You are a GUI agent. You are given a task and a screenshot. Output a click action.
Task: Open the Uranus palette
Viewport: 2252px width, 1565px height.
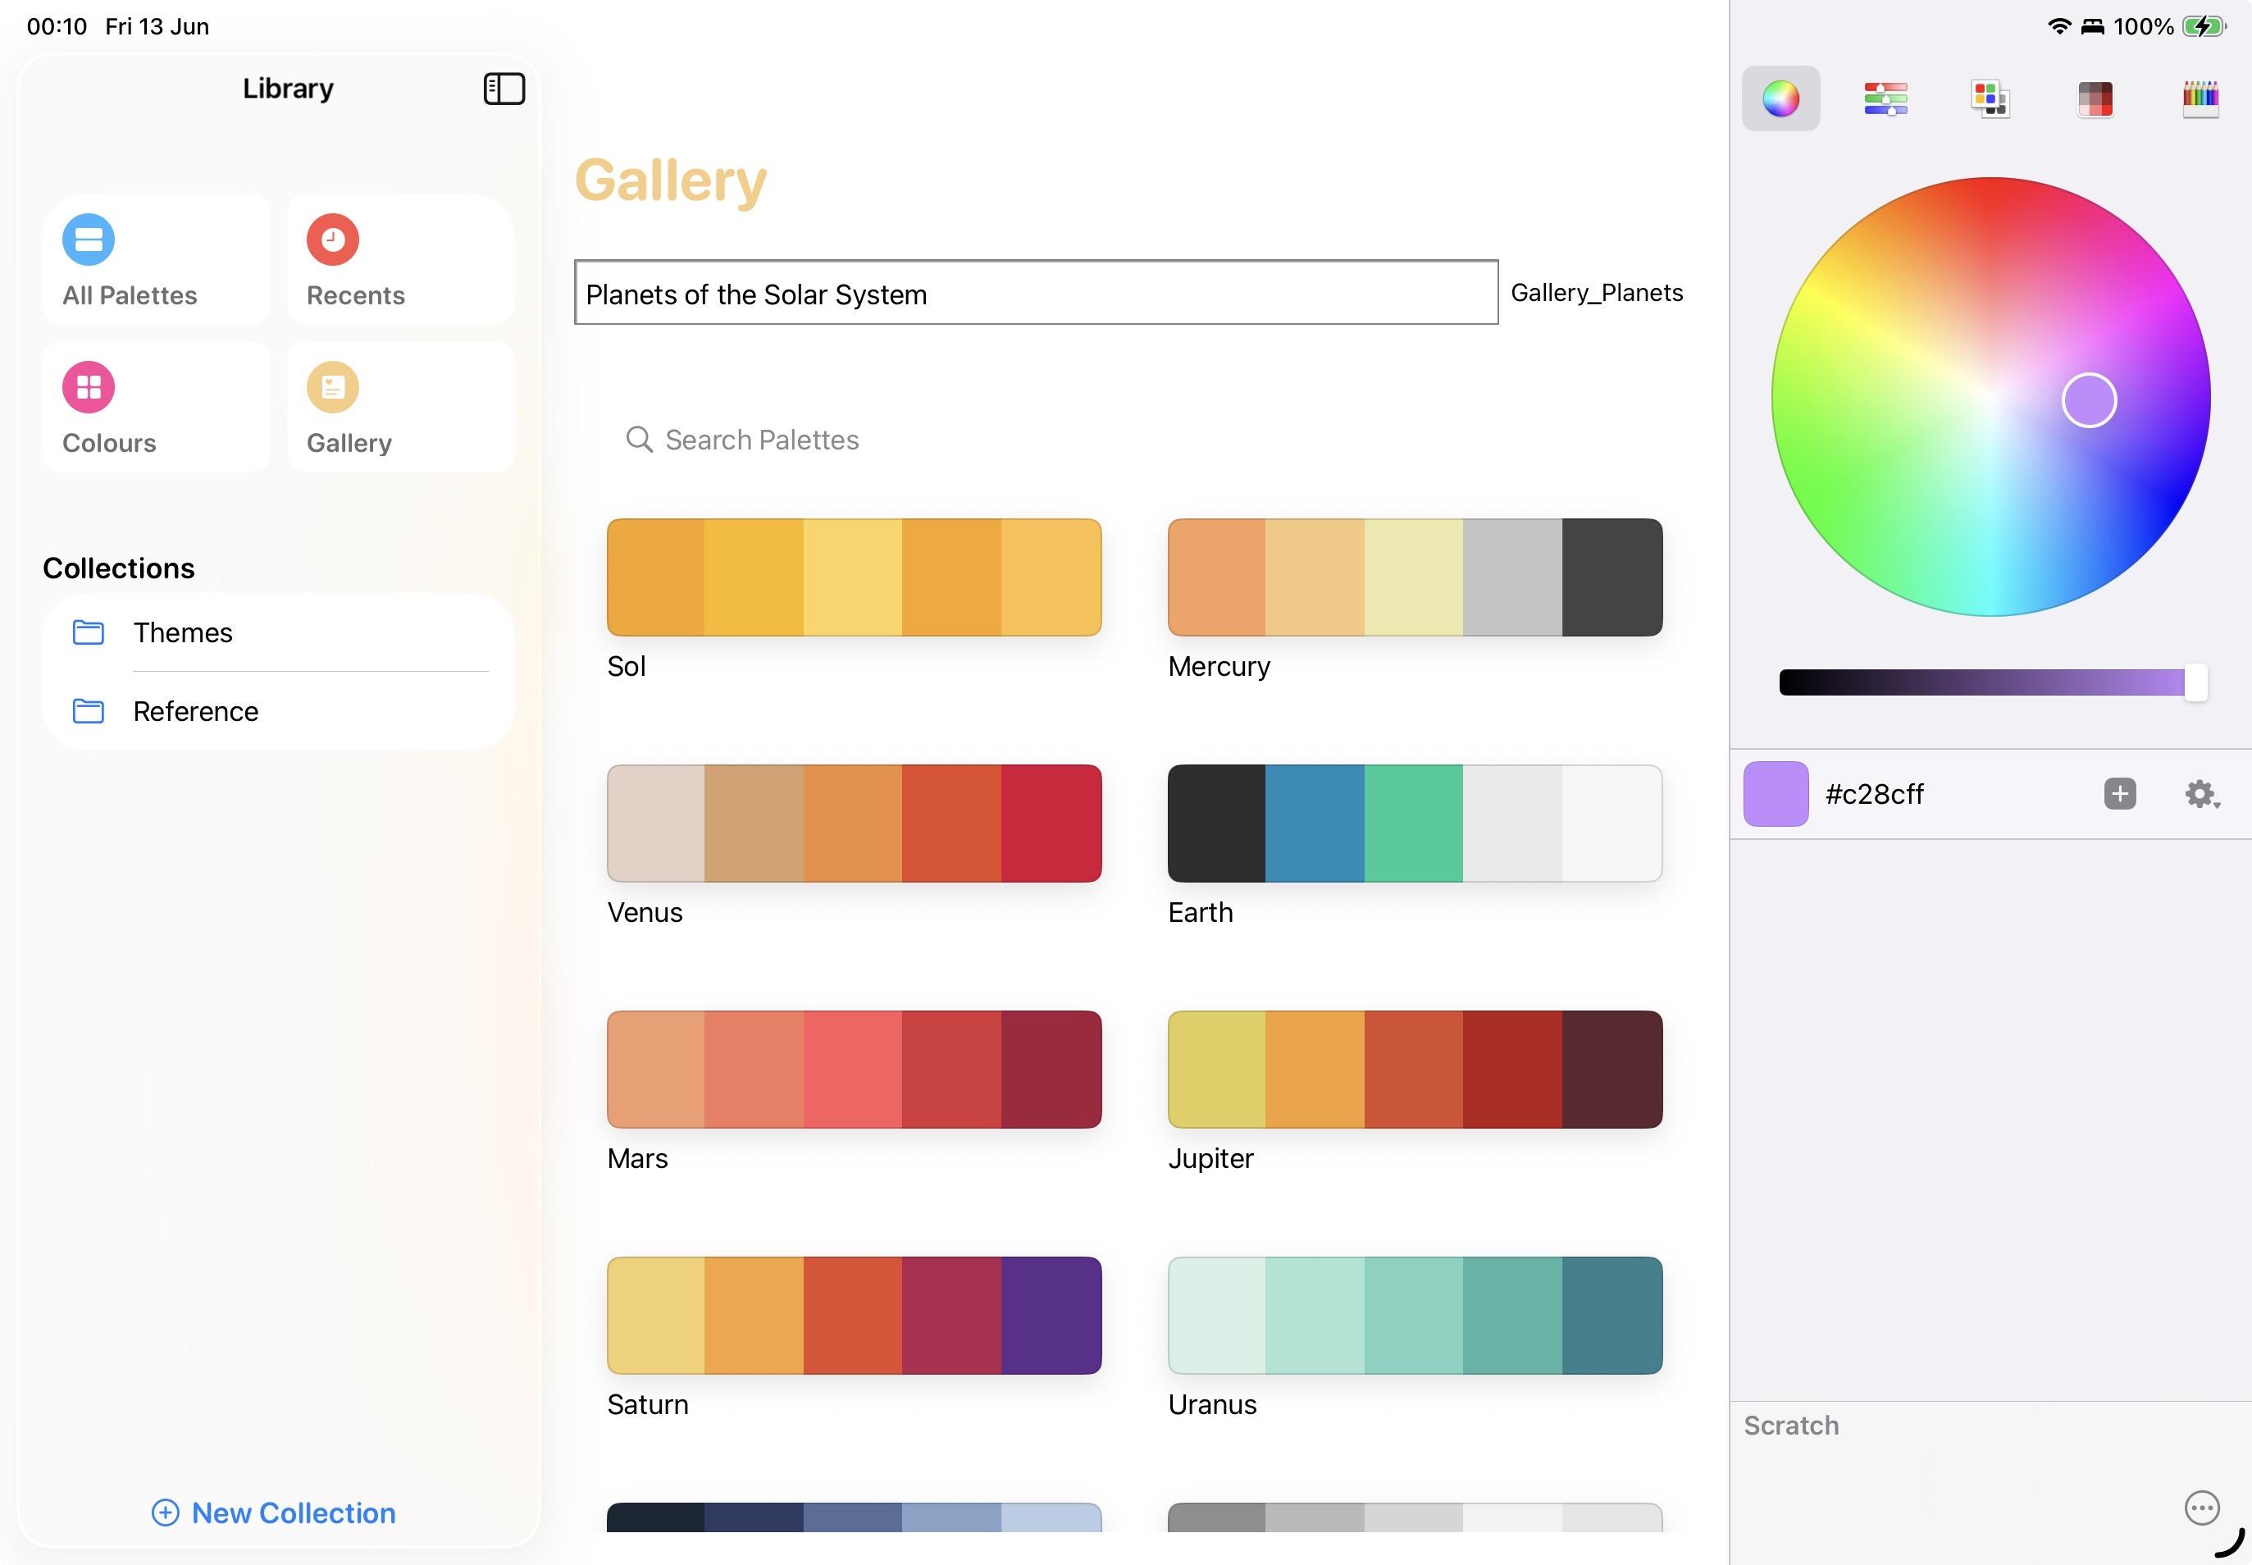[1415, 1316]
